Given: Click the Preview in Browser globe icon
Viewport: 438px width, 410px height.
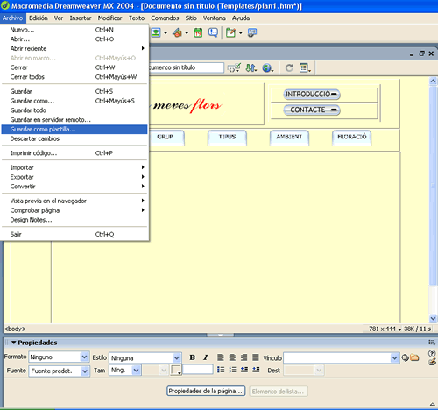Looking at the screenshot, I should [268, 68].
